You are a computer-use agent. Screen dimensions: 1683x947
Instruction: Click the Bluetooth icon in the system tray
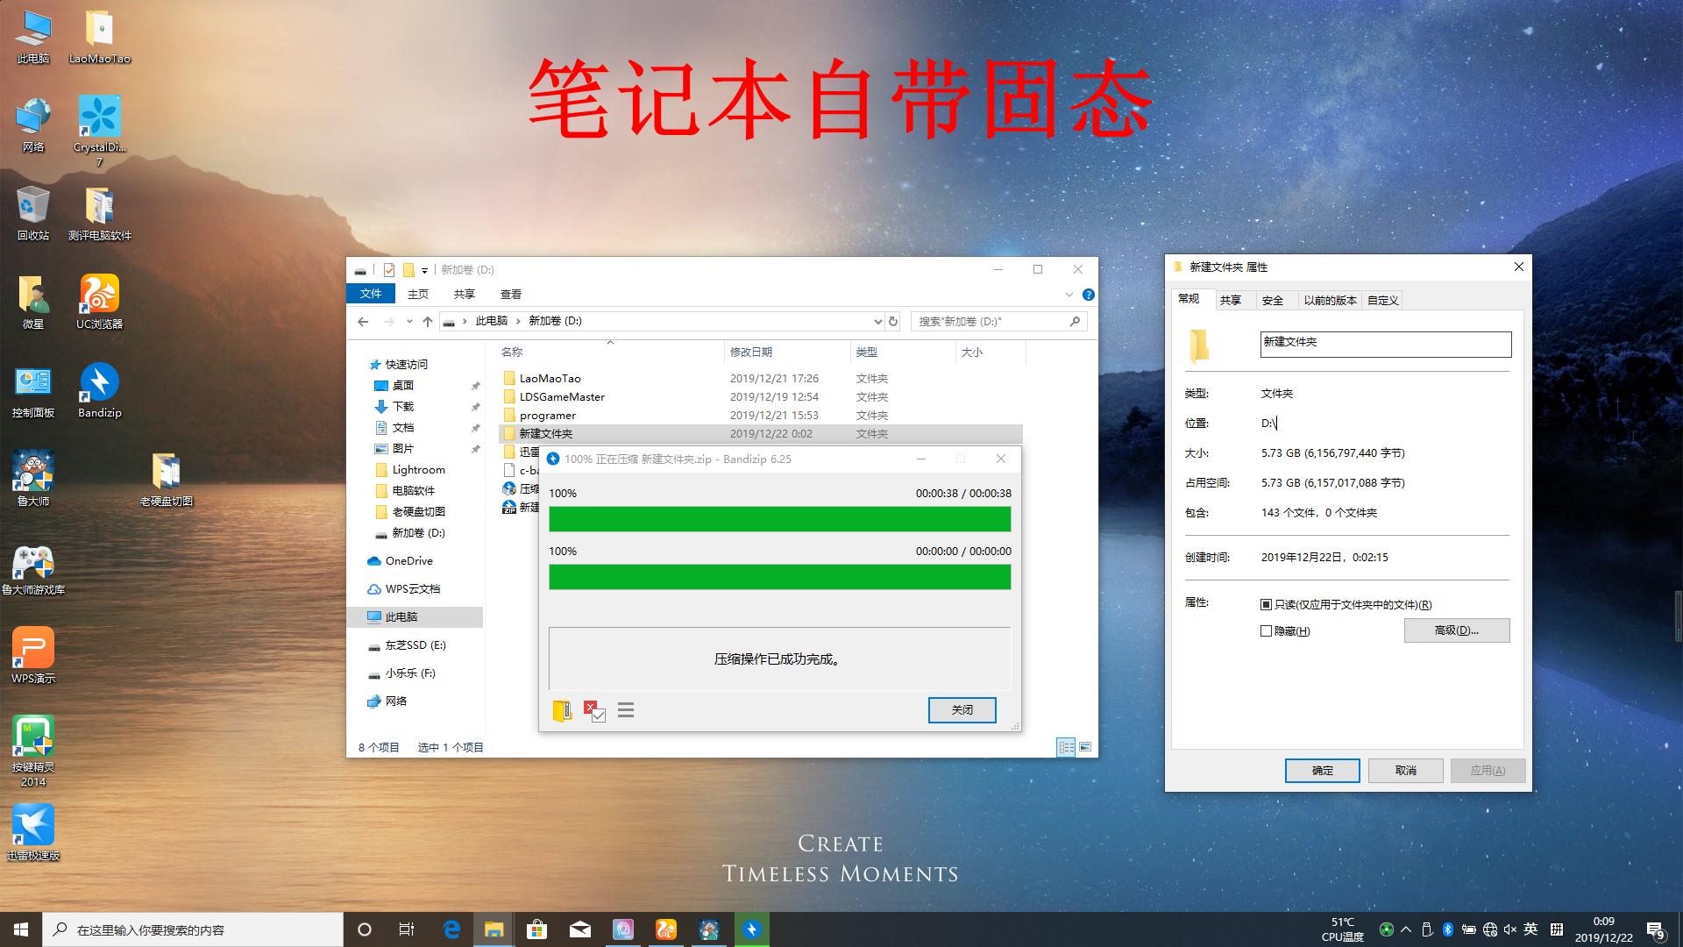click(1447, 929)
